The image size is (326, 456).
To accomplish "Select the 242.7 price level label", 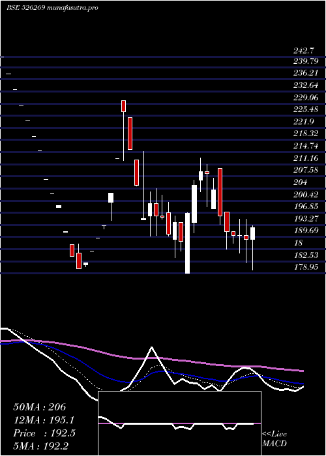I will [x=304, y=51].
